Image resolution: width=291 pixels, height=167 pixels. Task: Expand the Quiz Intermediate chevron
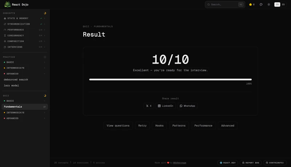coord(44,113)
